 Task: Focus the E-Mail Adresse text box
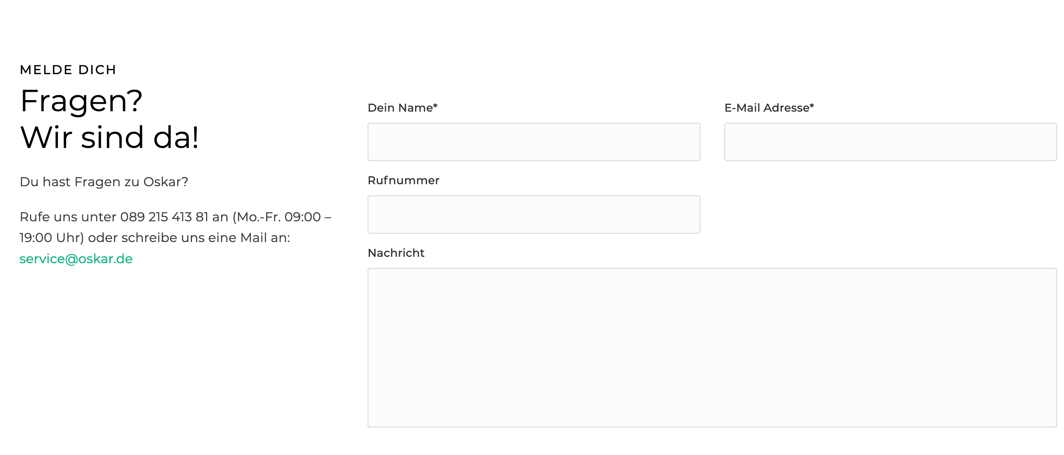tap(890, 142)
